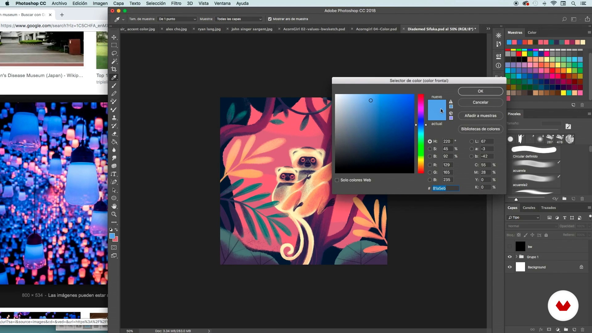Click the 'nuevo' blue color preview
The image size is (592, 333).
[x=437, y=105]
